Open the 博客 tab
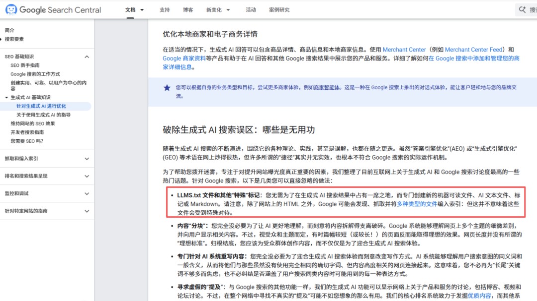The image size is (537, 301). coord(188,10)
